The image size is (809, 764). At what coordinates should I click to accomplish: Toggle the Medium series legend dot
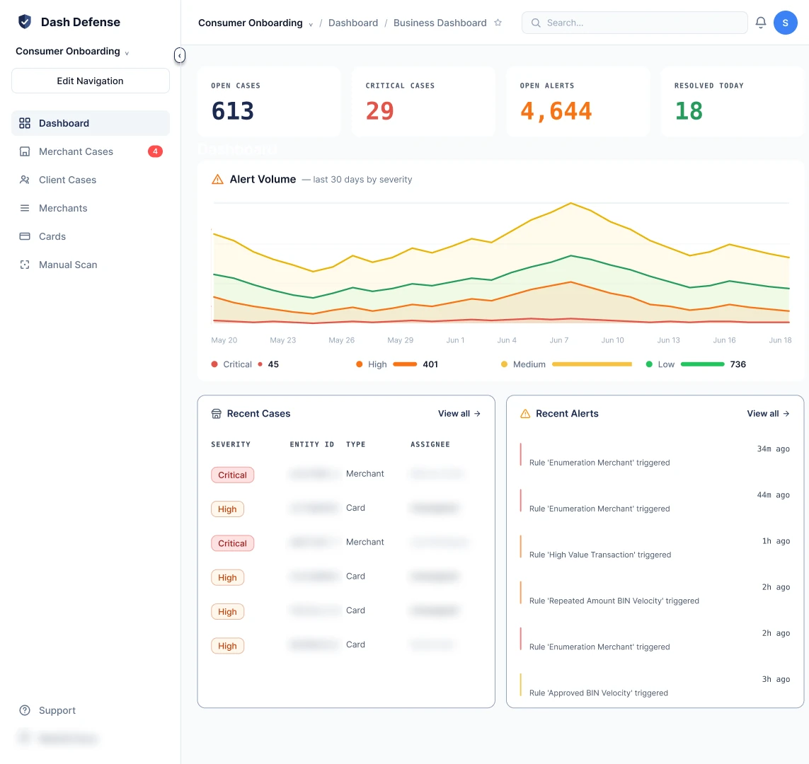tap(504, 364)
